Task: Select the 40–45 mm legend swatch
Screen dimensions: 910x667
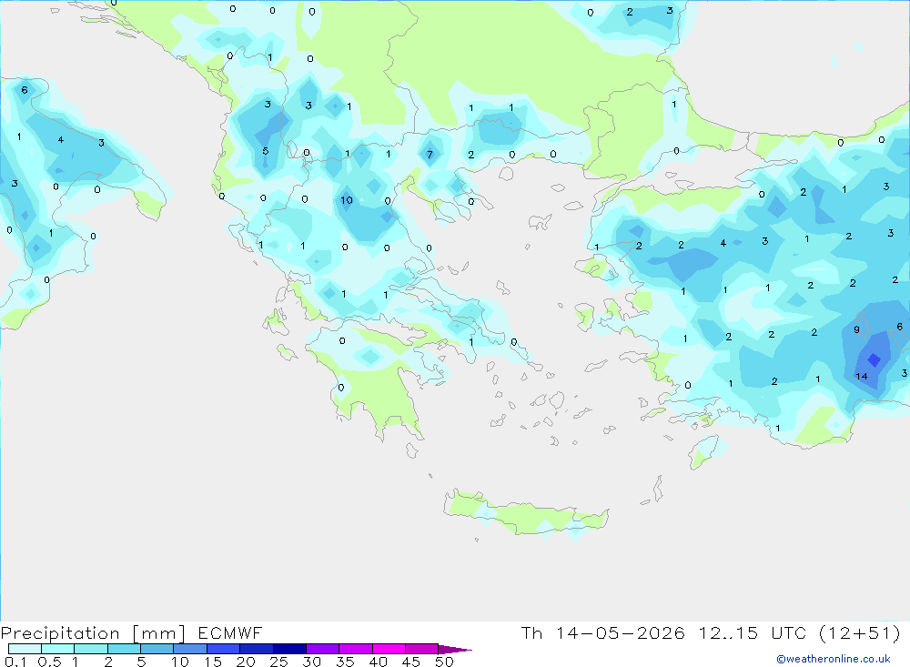Action: tap(389, 649)
